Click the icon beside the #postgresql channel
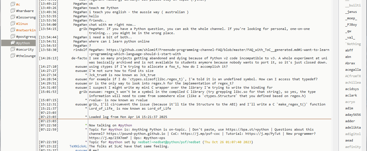Screen dimensions: 367x151 coord(13,37)
